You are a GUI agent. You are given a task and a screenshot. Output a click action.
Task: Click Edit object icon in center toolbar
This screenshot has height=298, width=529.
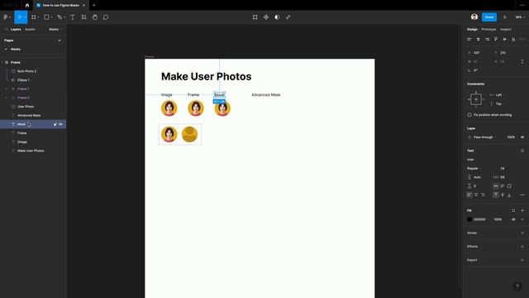255,17
